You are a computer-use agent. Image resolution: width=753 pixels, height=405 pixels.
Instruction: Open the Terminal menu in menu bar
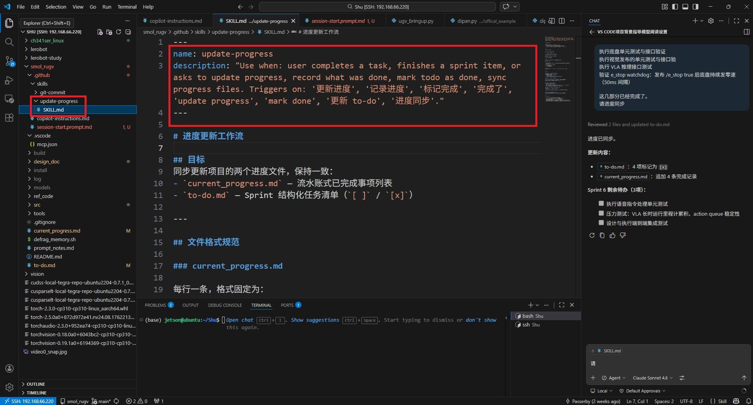(127, 7)
